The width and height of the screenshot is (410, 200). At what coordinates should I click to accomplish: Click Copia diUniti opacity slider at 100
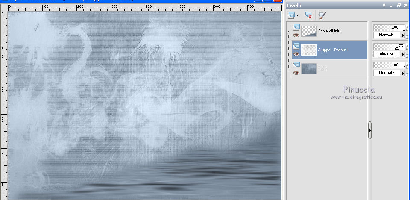[389, 27]
